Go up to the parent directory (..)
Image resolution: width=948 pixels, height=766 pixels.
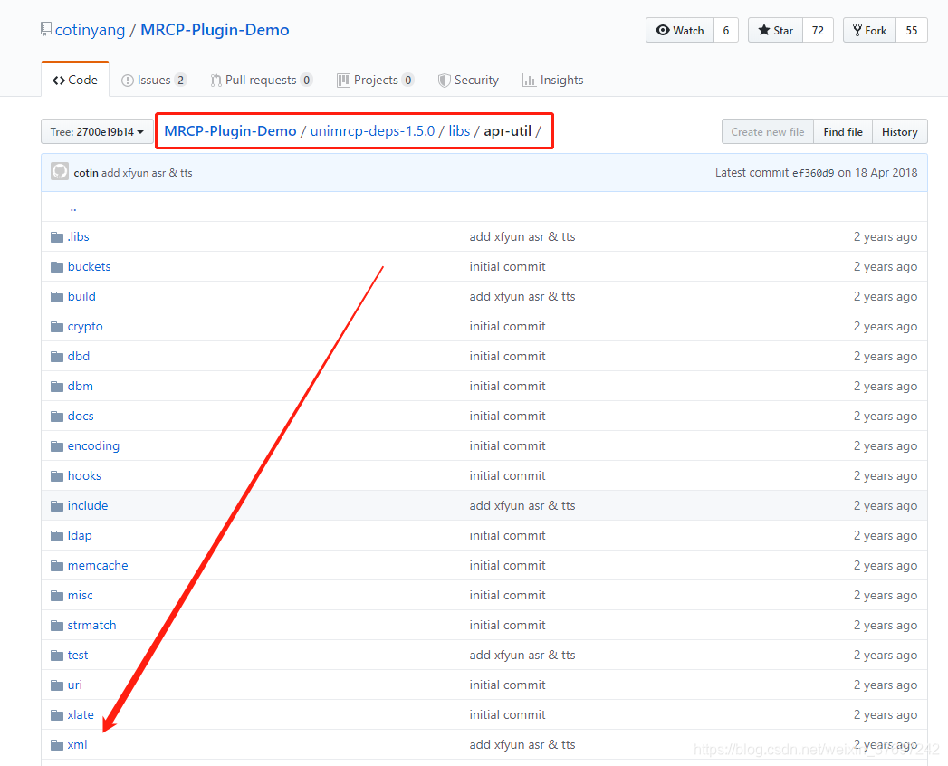pos(73,207)
